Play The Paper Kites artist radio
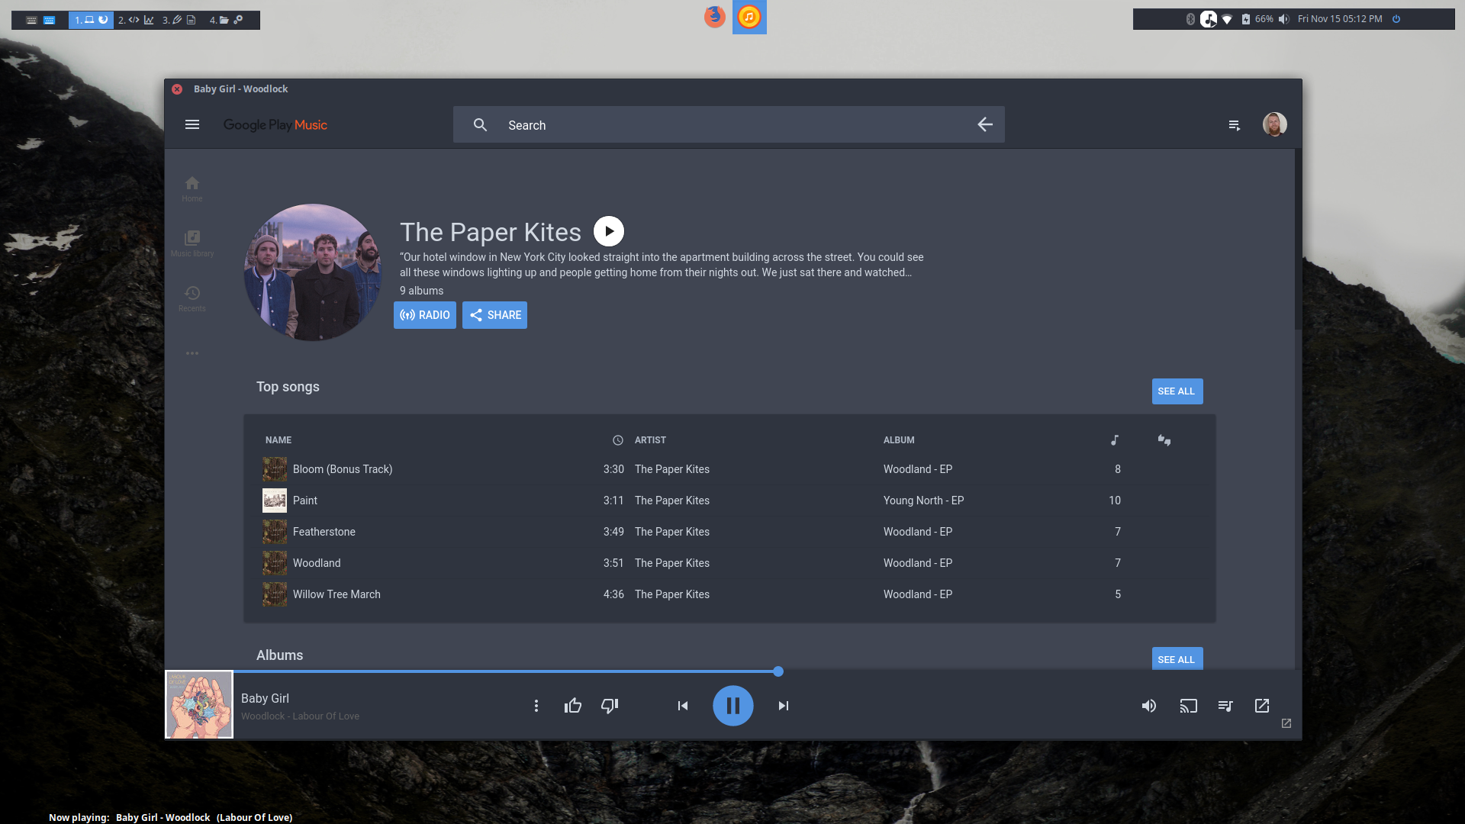The image size is (1465, 824). click(608, 231)
